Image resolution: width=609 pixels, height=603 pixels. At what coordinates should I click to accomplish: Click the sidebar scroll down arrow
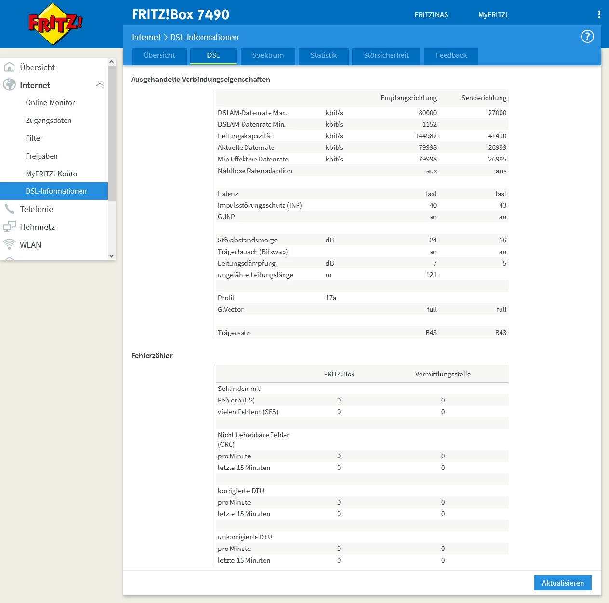coord(111,256)
